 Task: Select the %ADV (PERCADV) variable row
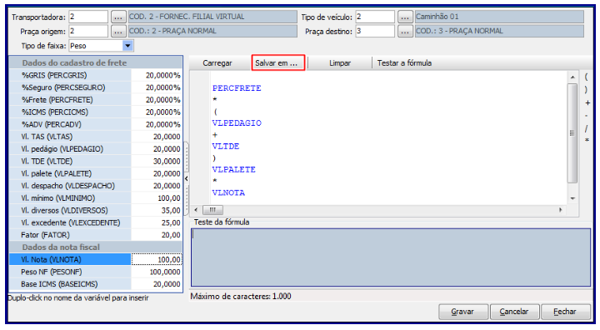(x=96, y=124)
